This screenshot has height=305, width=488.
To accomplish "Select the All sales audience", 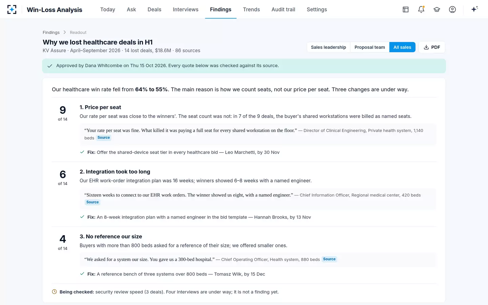I will 402,47.
